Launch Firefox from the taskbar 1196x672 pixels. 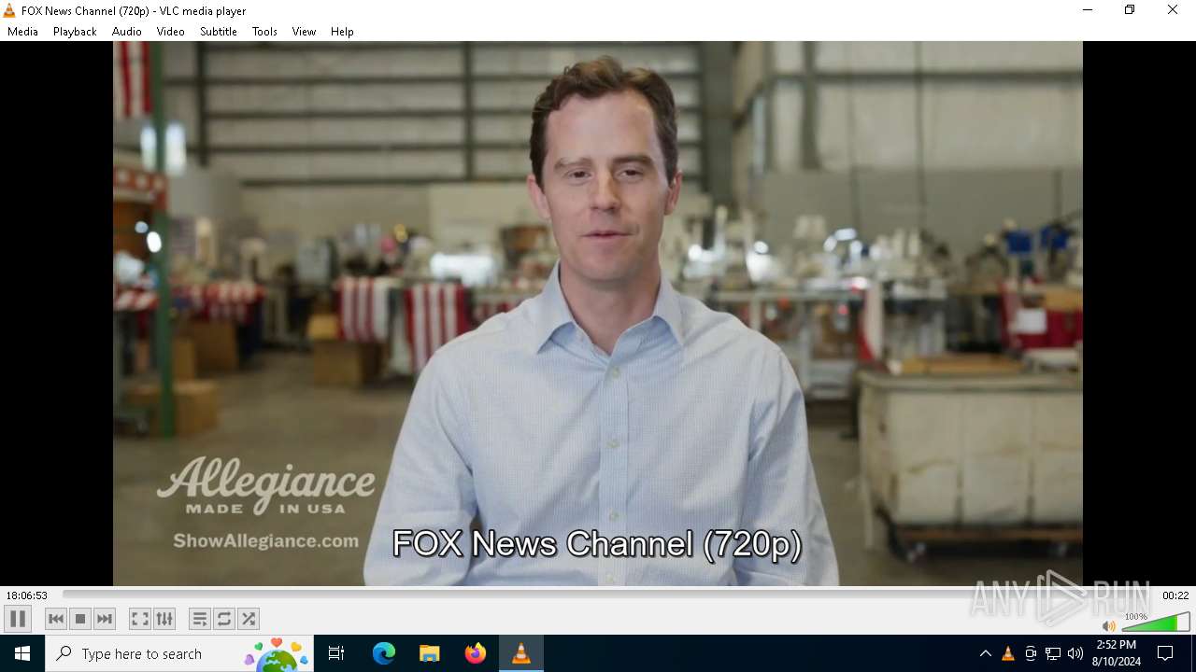click(x=476, y=653)
